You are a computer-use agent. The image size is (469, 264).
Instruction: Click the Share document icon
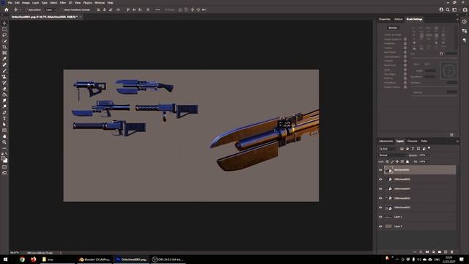tap(465, 10)
